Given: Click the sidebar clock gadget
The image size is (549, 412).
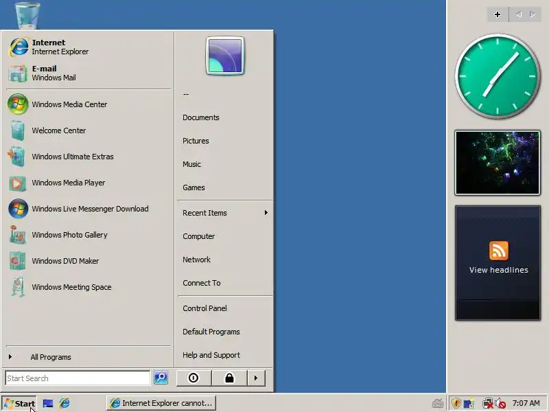Looking at the screenshot, I should click(497, 76).
